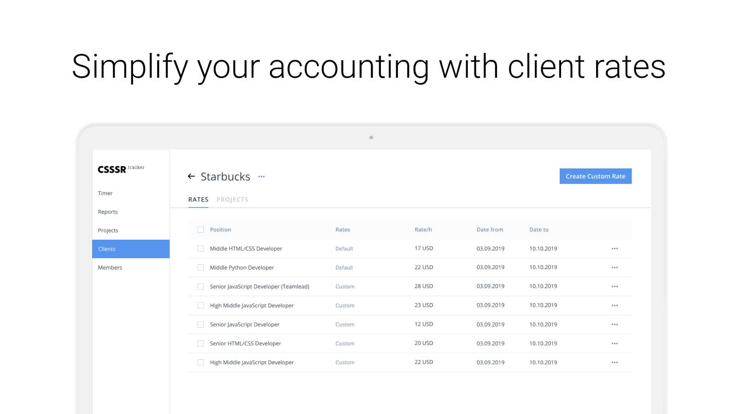Click the back arrow beside Starbucks
The height and width of the screenshot is (414, 737).
pos(191,176)
